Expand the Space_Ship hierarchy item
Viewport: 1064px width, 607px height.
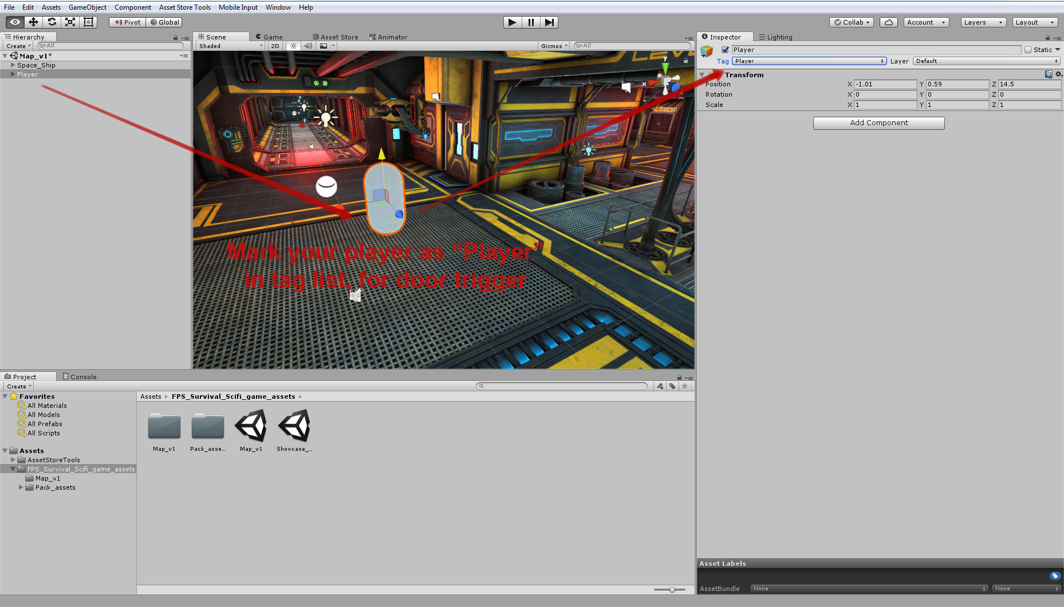click(13, 65)
